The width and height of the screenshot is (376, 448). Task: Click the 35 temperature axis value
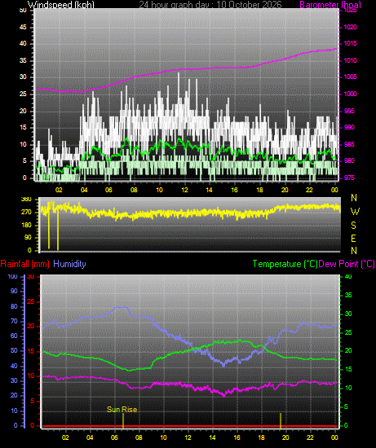coord(348,296)
